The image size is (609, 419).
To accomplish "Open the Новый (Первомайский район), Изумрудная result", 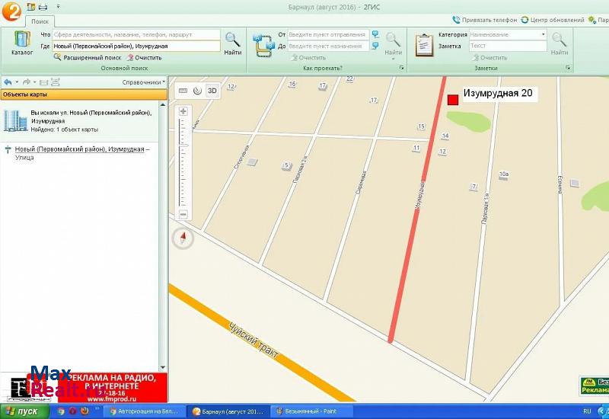I will pyautogui.click(x=79, y=149).
